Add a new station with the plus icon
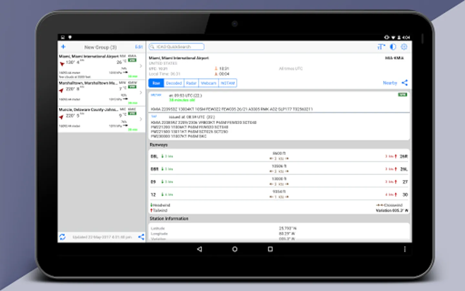Viewport: 465px width, 291px height. coord(63,47)
